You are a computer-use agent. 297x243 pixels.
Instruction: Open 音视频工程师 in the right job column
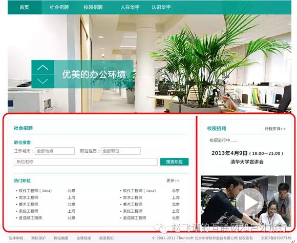(x=135, y=218)
